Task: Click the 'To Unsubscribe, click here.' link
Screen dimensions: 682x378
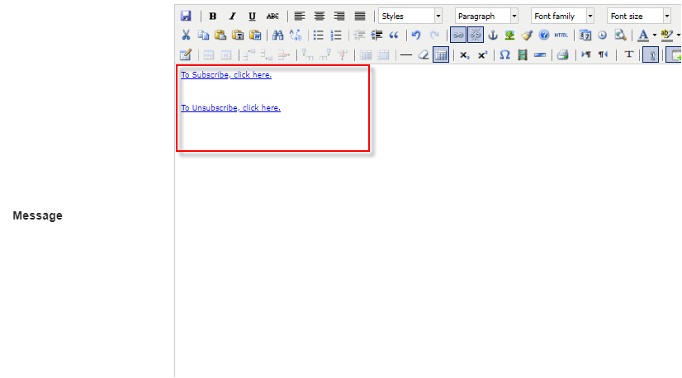Action: pyautogui.click(x=231, y=108)
